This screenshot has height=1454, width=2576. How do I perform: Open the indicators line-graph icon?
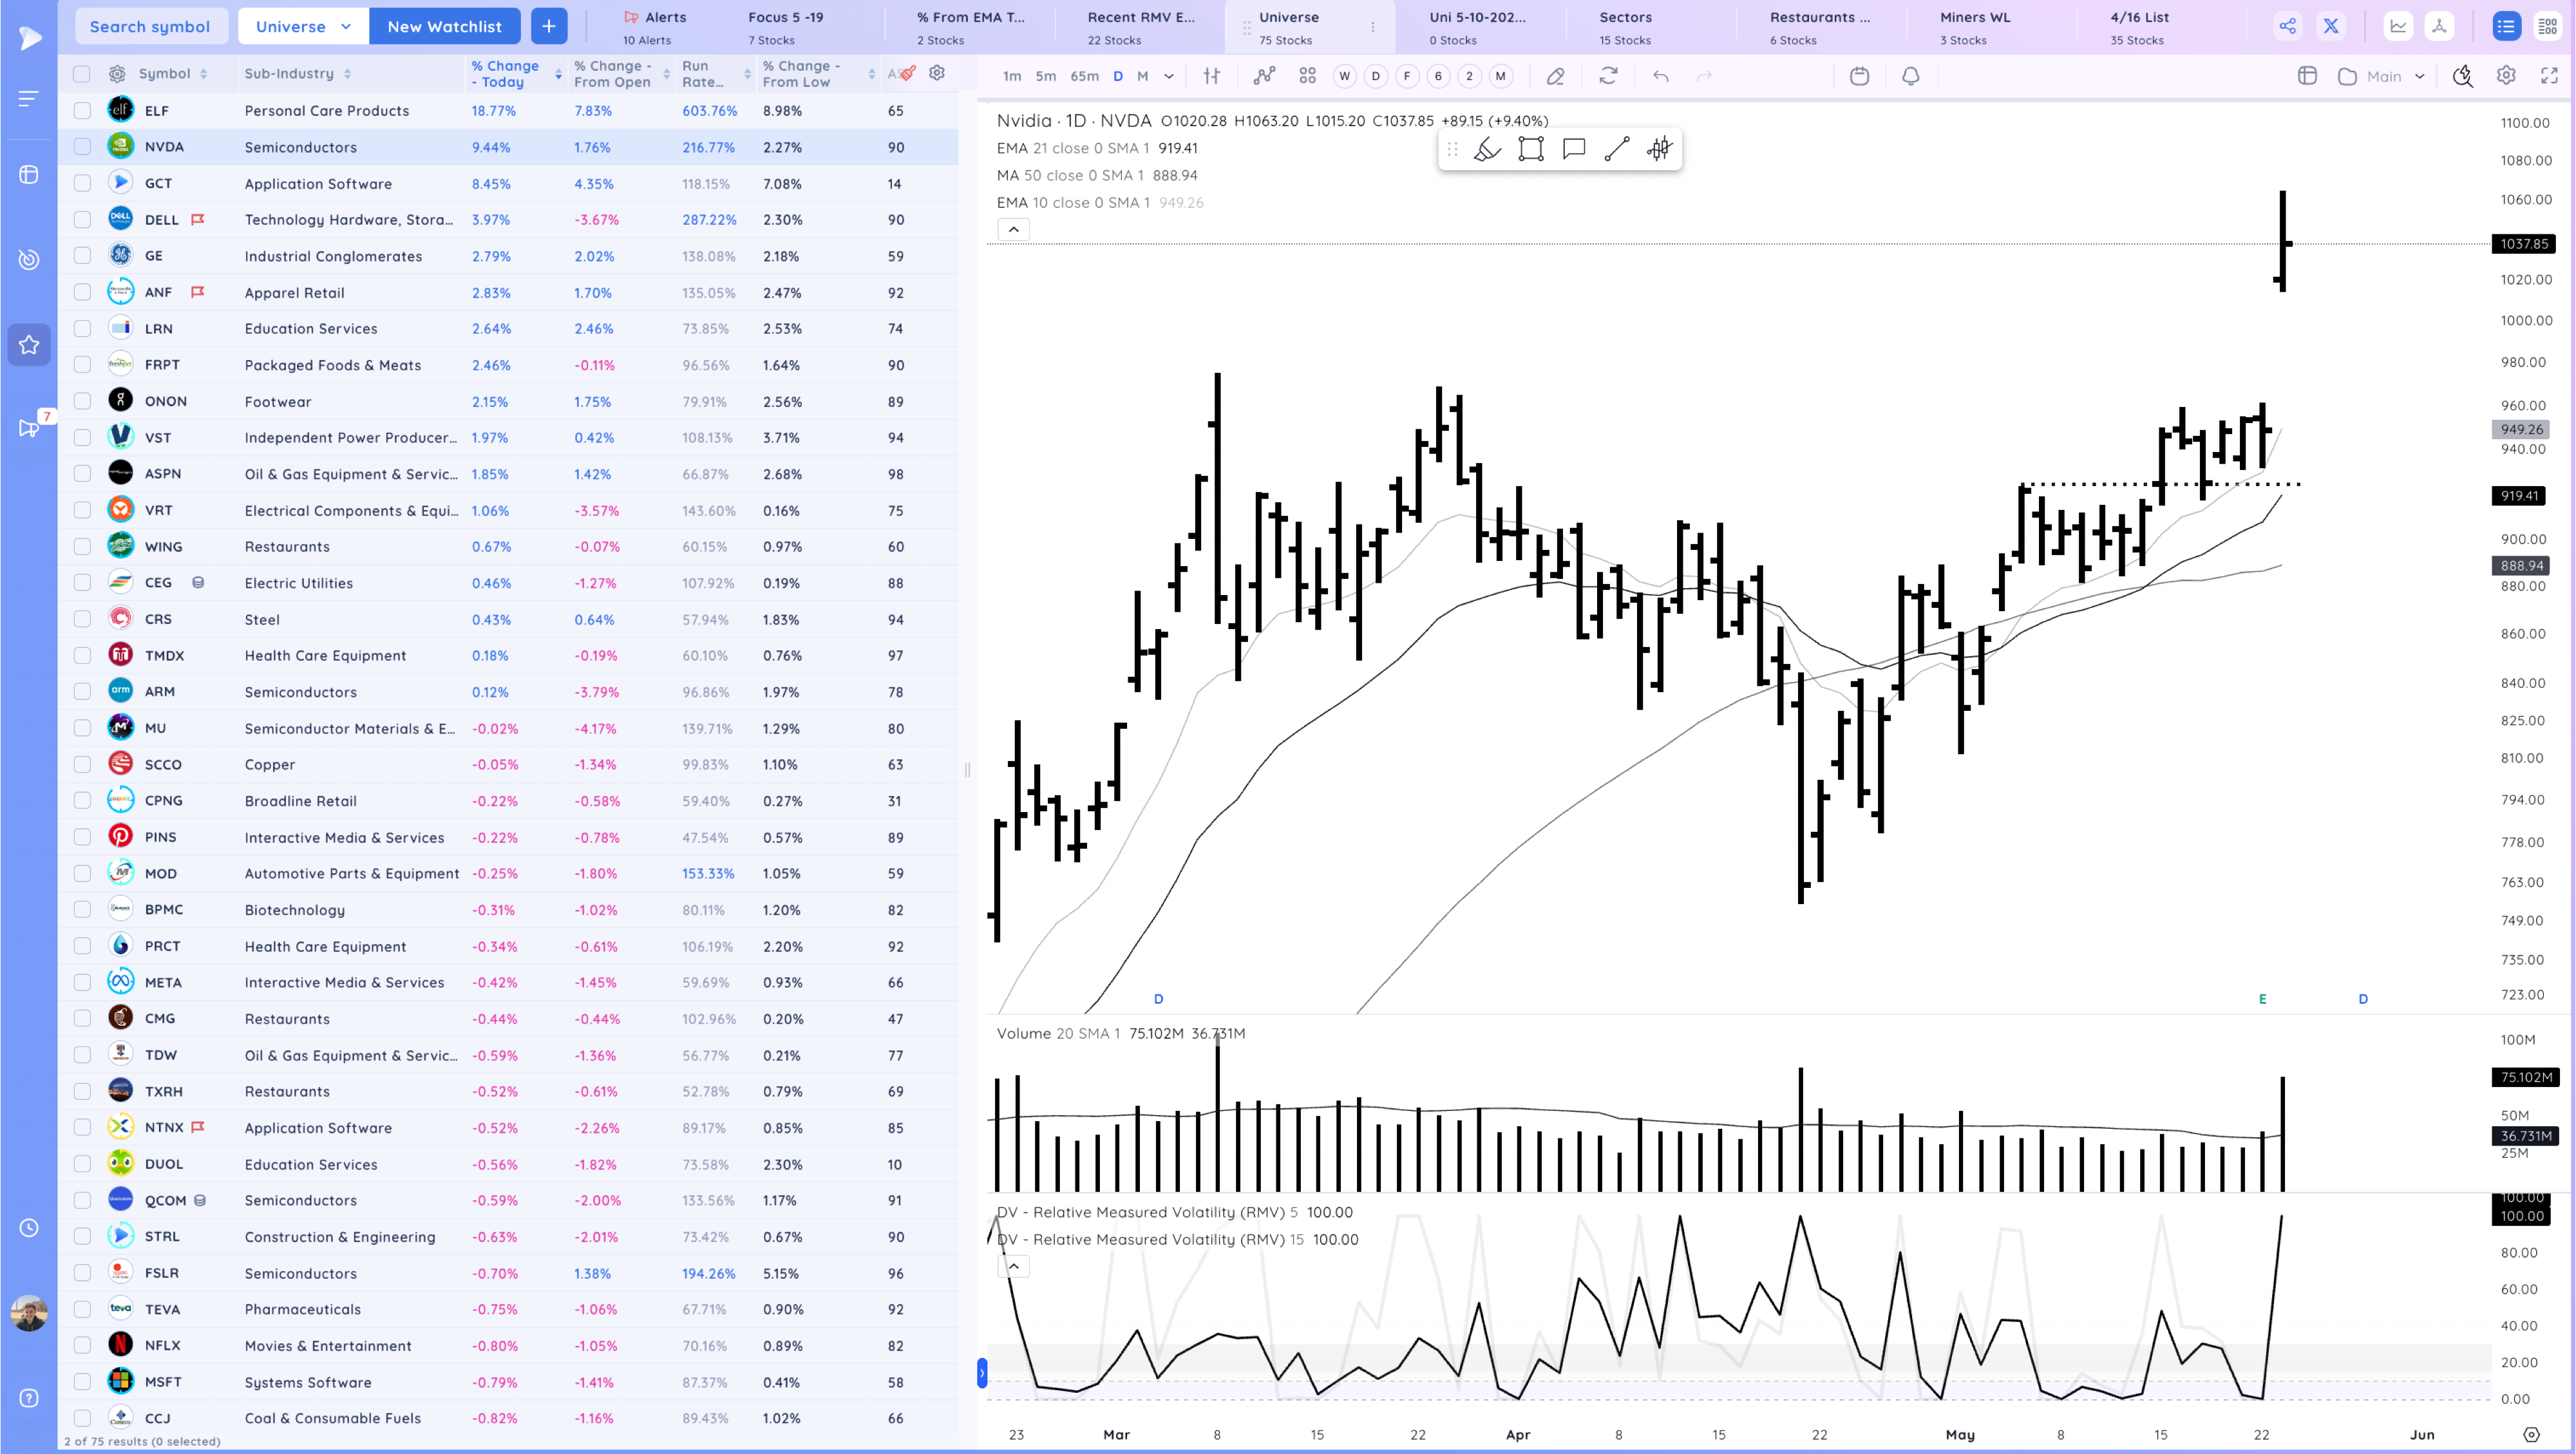click(x=1265, y=76)
